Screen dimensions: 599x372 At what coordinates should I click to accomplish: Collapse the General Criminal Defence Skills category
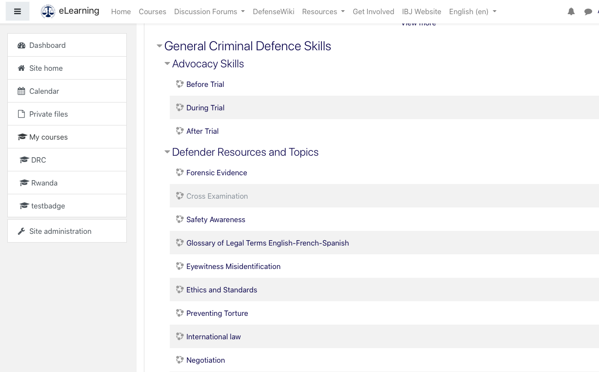tap(160, 46)
